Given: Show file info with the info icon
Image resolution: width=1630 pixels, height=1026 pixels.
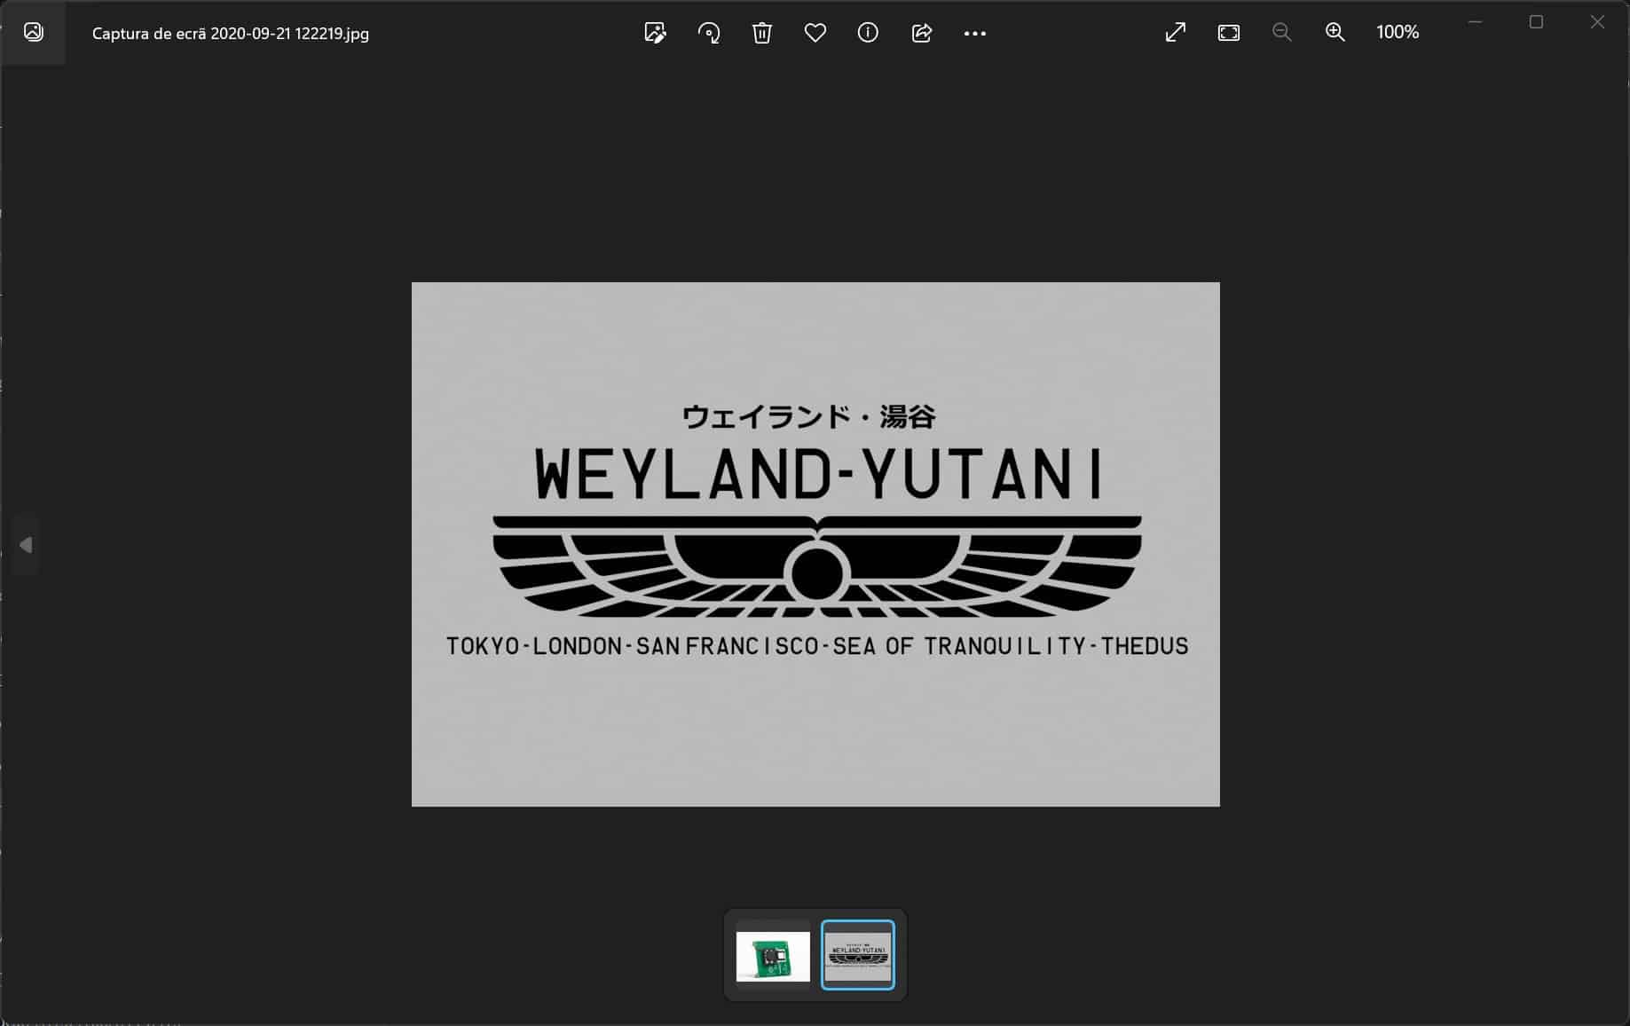Looking at the screenshot, I should point(868,33).
